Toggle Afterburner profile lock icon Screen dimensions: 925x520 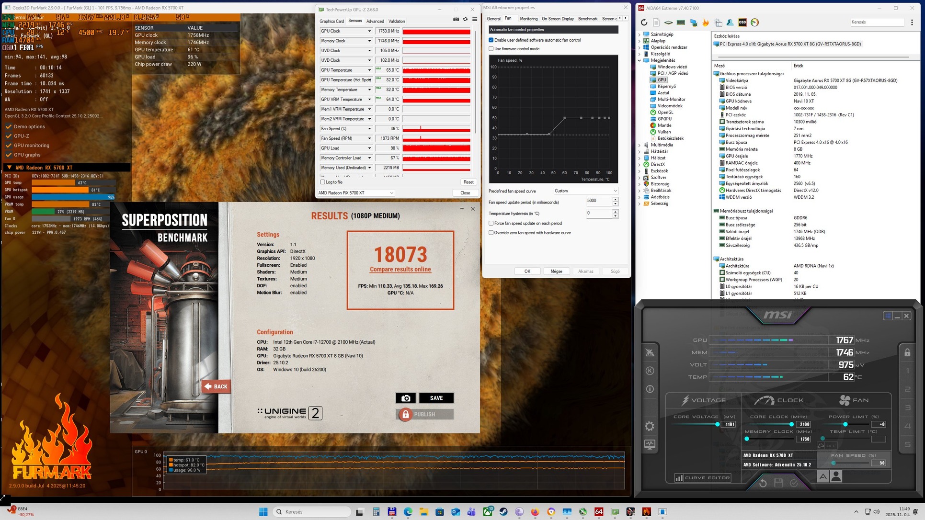coord(907,353)
